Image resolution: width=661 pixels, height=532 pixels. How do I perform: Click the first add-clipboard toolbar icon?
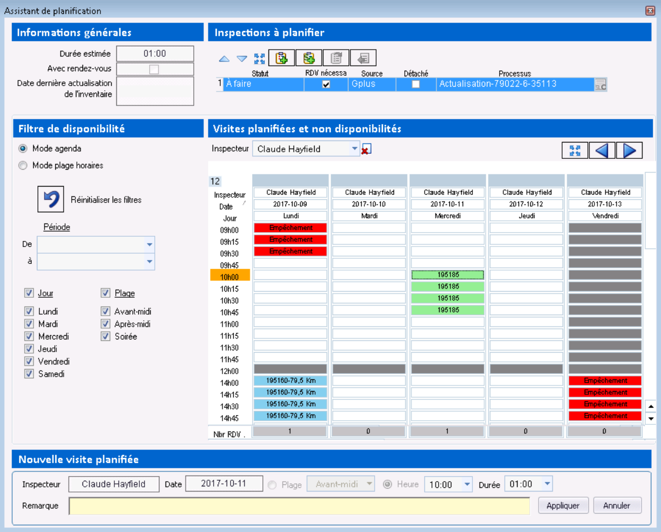[281, 58]
